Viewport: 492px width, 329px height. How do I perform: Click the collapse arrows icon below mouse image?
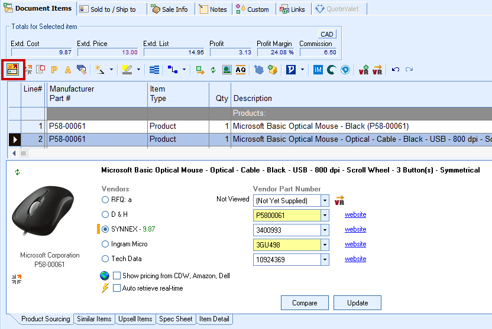[x=17, y=279]
